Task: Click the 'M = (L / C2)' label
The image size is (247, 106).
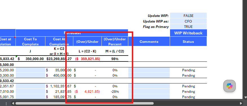Action: tap(115, 51)
